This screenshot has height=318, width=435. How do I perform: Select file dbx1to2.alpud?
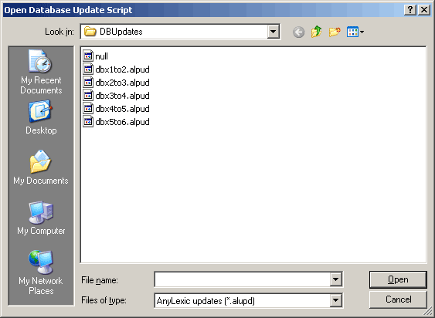click(116, 69)
